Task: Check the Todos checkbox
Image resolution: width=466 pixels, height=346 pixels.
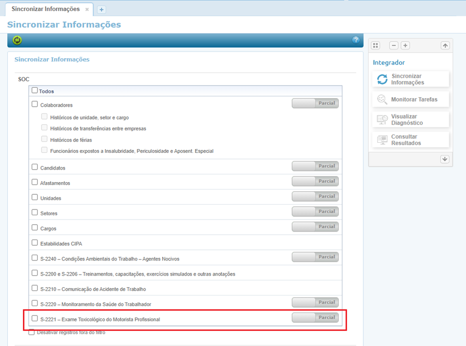Action: pyautogui.click(x=35, y=90)
